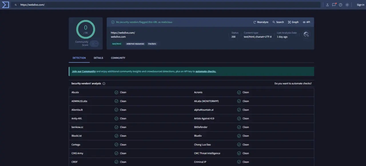Click the info icon beside Security vendors' analysis

104,83
